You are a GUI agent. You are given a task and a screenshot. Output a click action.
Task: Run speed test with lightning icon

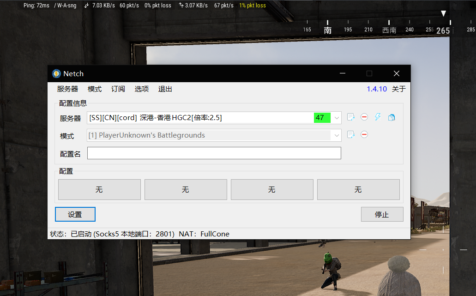pos(378,117)
